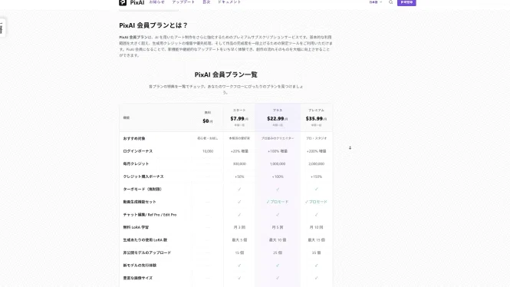The image size is (510, 287).
Task: Click the 最大 15 個 LoRA cell
Action: tap(316, 240)
